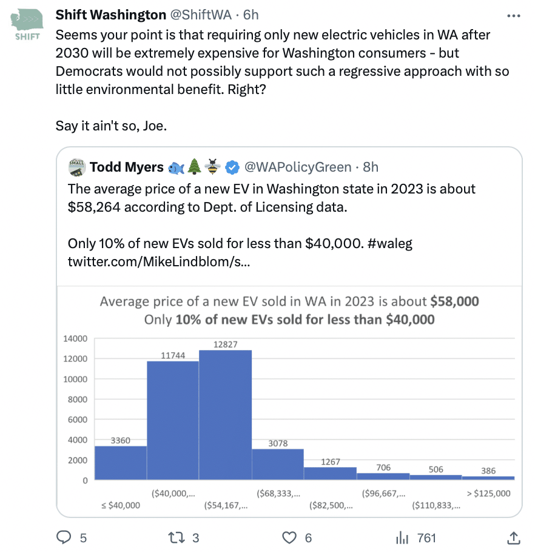
Task: Click the reply speech bubble icon
Action: [x=64, y=537]
